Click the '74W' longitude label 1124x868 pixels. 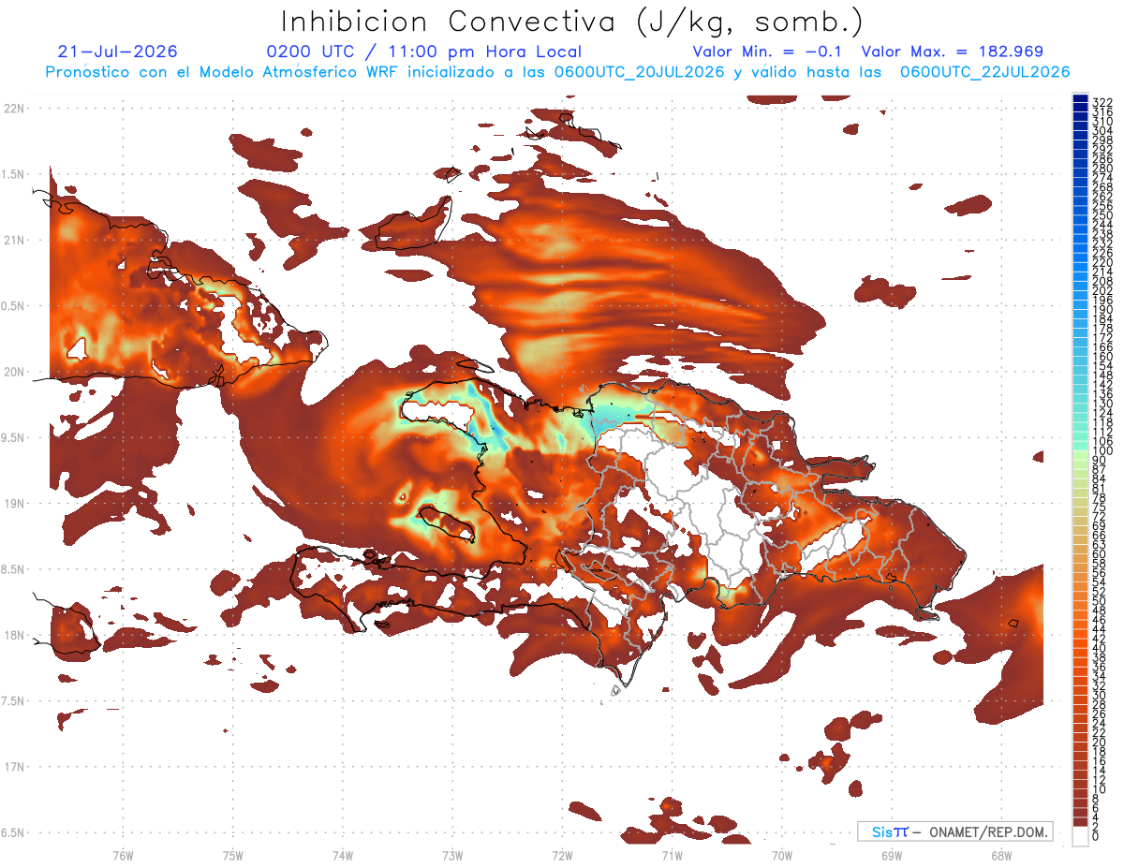(x=342, y=855)
